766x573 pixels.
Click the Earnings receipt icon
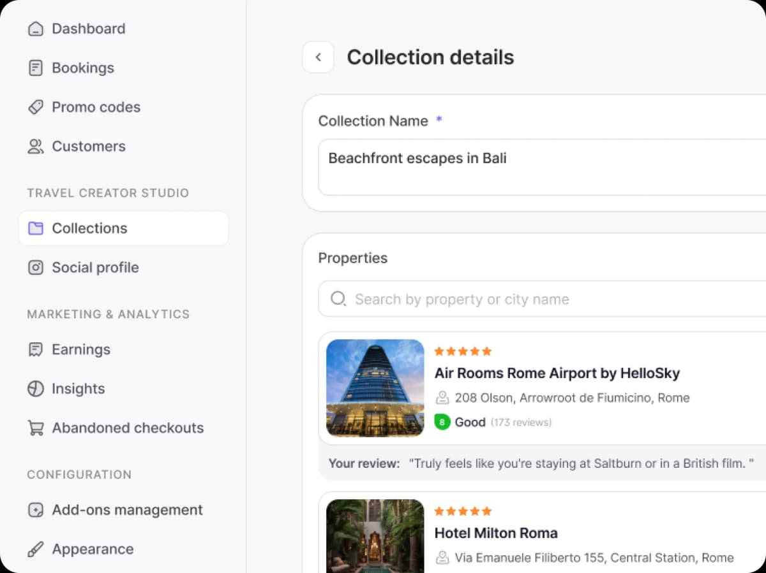click(36, 350)
